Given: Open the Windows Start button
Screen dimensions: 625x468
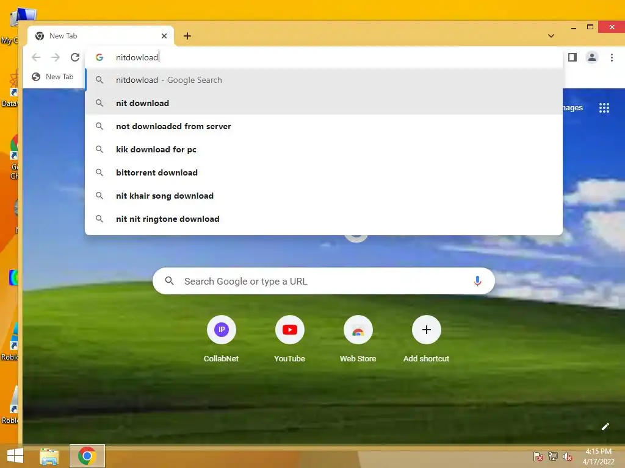Looking at the screenshot, I should pyautogui.click(x=15, y=456).
